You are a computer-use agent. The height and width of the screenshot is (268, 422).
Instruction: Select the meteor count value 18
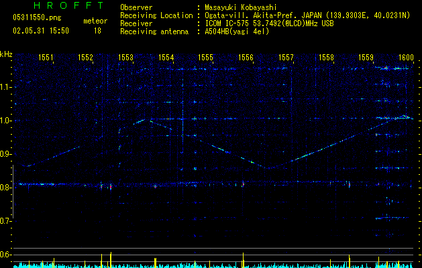pyautogui.click(x=97, y=31)
